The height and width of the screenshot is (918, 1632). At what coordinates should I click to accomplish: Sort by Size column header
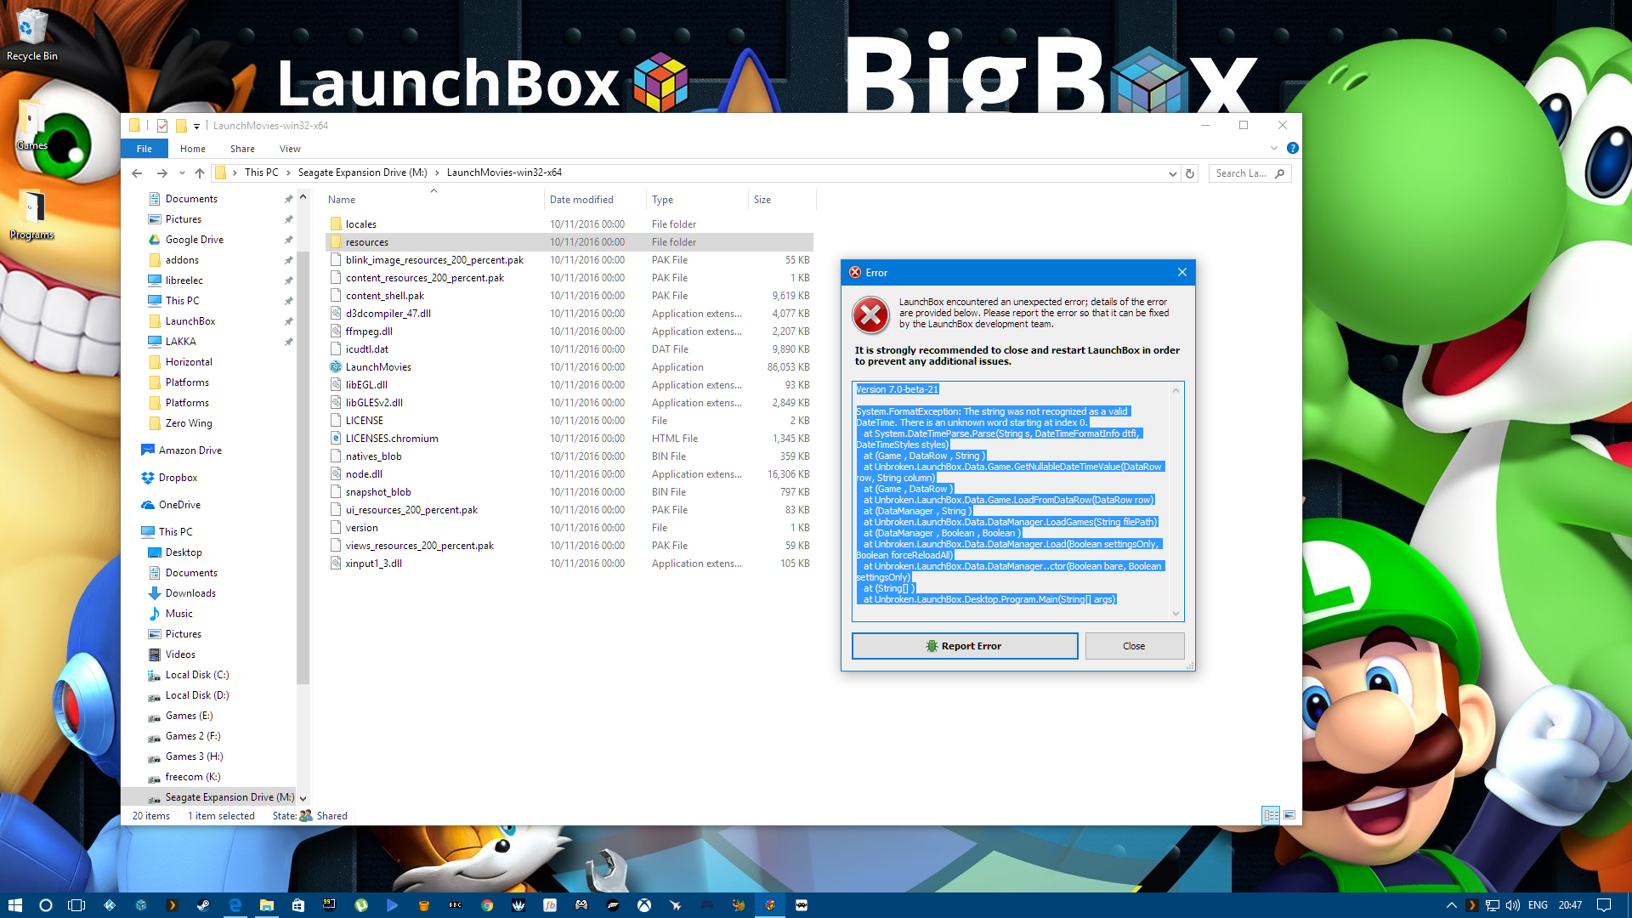click(762, 200)
